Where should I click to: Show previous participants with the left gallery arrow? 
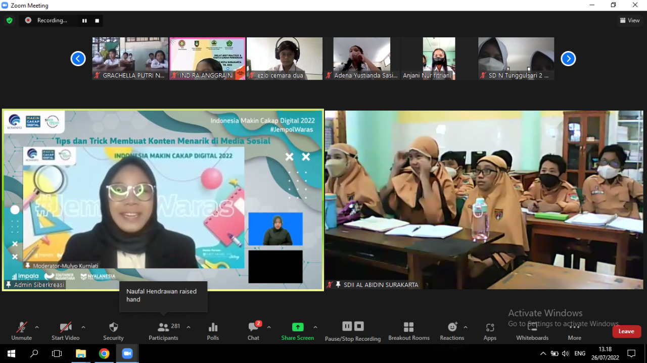[x=78, y=59]
